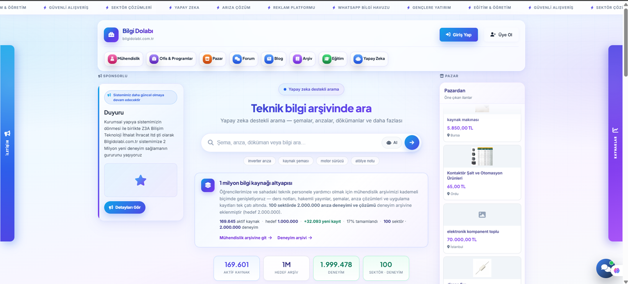The height and width of the screenshot is (284, 628).
Task: Click the placeholder image of elektronik kompanent
Action: (482, 215)
